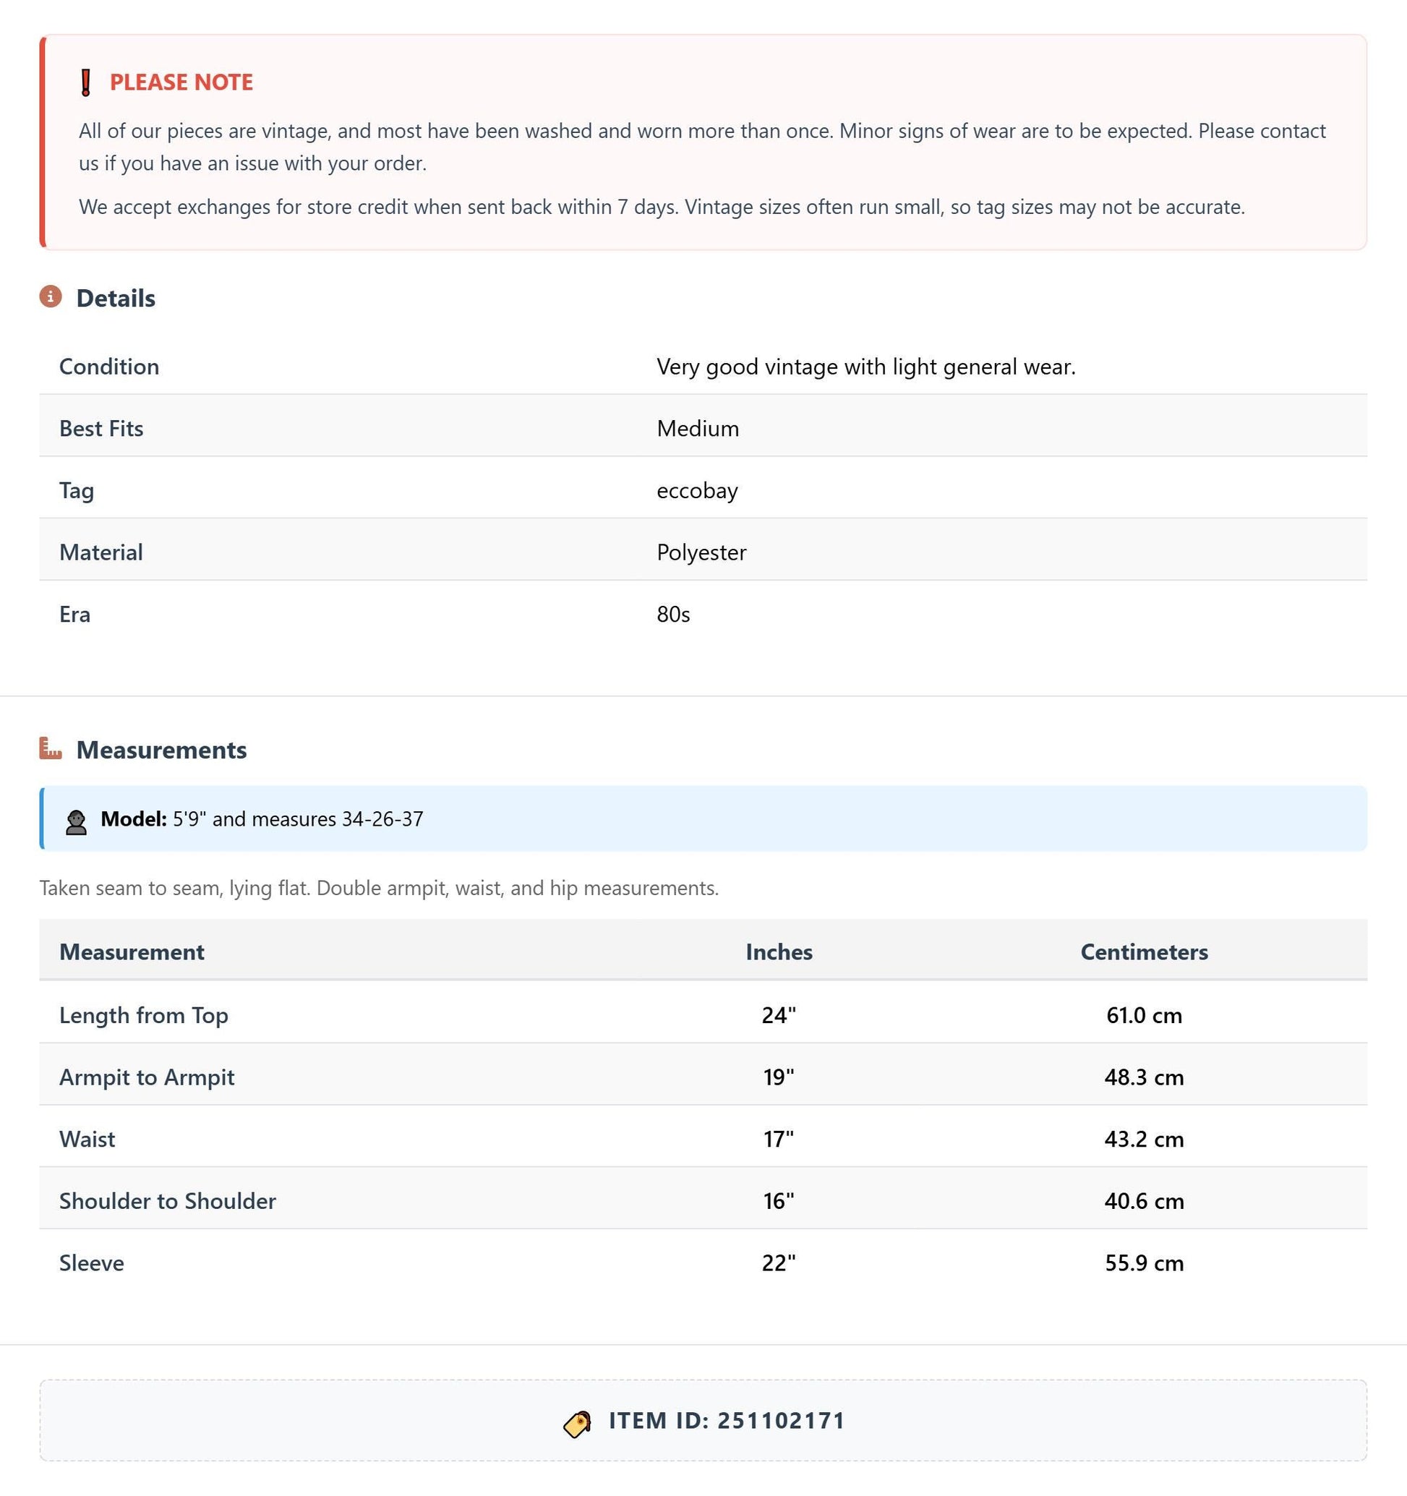The image size is (1407, 1496).
Task: Click the Measurements ruler icon
Action: (x=51, y=748)
